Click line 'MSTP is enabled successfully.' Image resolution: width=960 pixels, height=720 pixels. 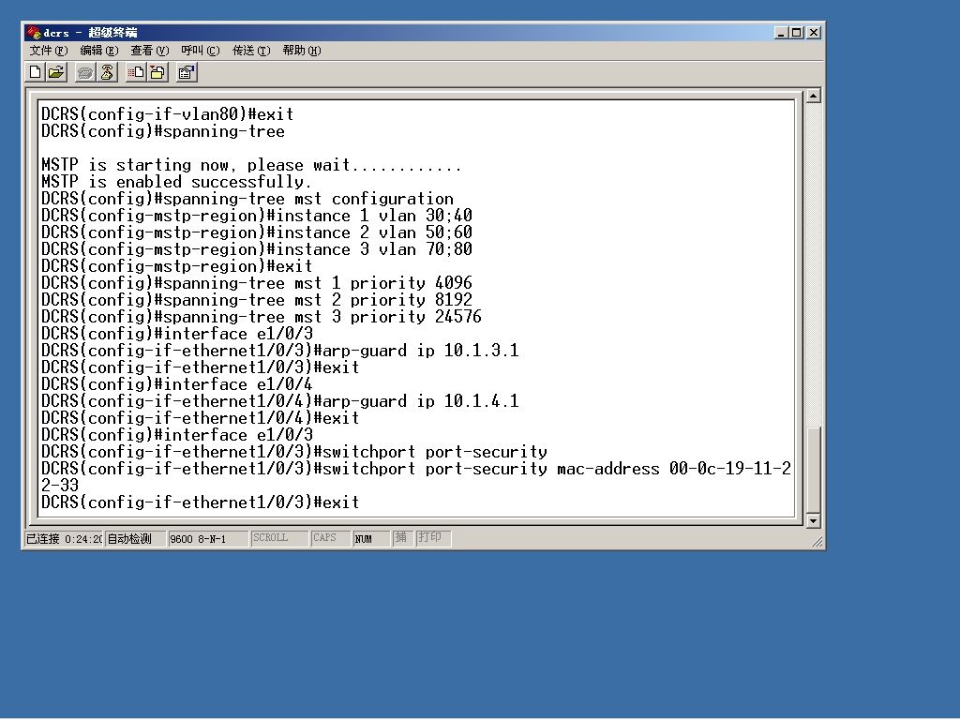click(x=176, y=182)
